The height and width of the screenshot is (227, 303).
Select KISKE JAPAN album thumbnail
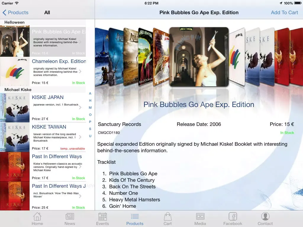(x=15, y=108)
